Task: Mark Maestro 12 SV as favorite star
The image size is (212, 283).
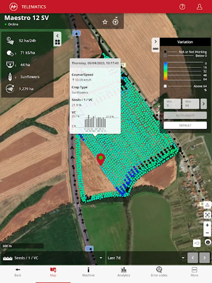Action: tap(105, 22)
